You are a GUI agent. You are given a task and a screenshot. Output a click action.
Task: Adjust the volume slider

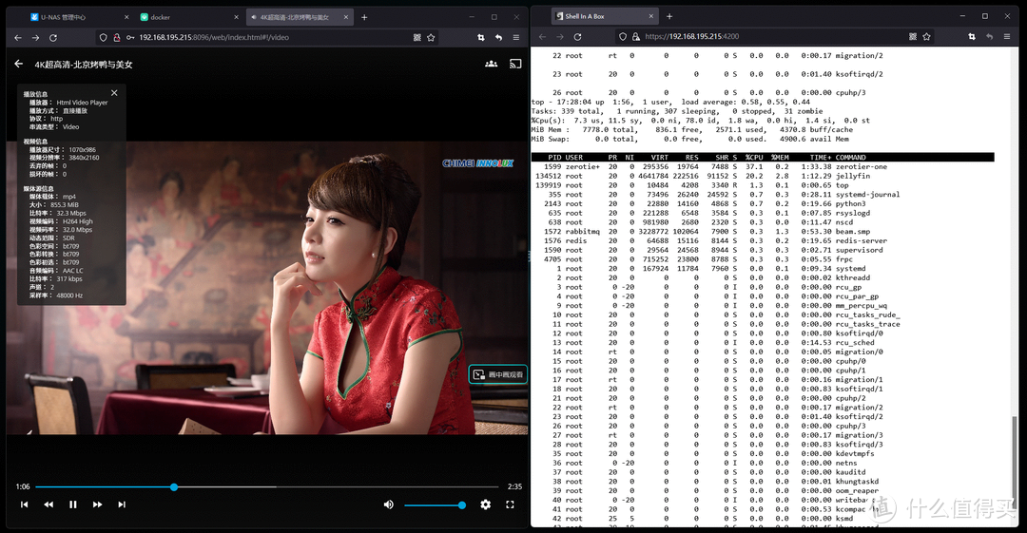pos(434,505)
